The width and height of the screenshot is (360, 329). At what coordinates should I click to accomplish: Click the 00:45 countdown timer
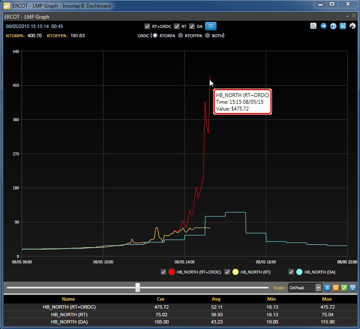click(x=57, y=26)
